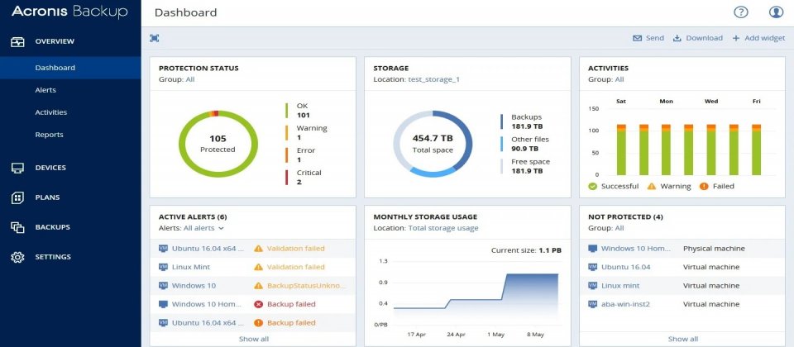Click the Devices monitor icon in sidebar

tap(17, 168)
